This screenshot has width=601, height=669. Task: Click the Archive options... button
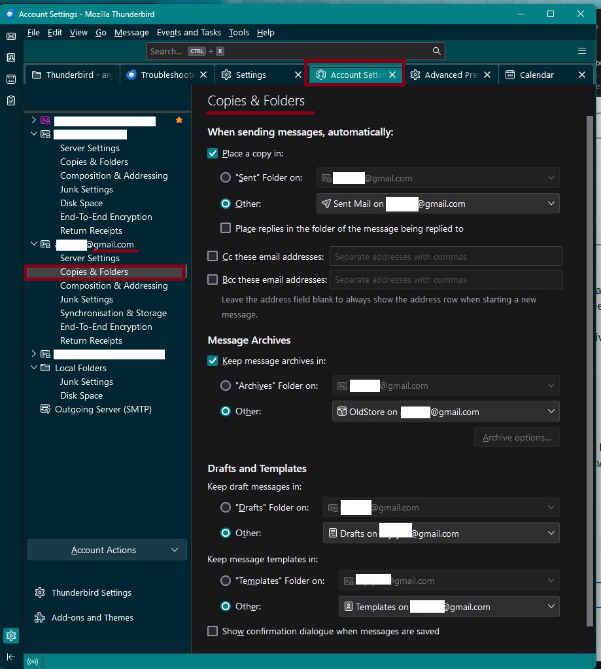coord(517,437)
